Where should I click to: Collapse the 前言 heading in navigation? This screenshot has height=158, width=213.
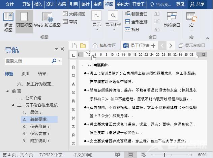(x=8, y=91)
